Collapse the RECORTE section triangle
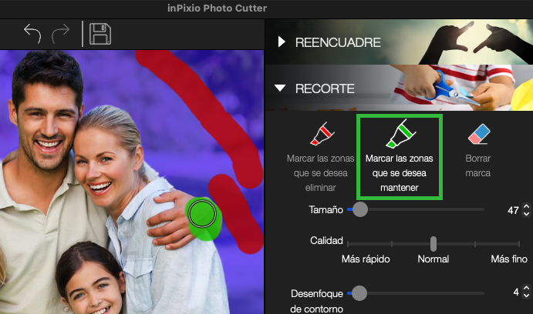Screen dimensions: 533x314 [x=280, y=89]
